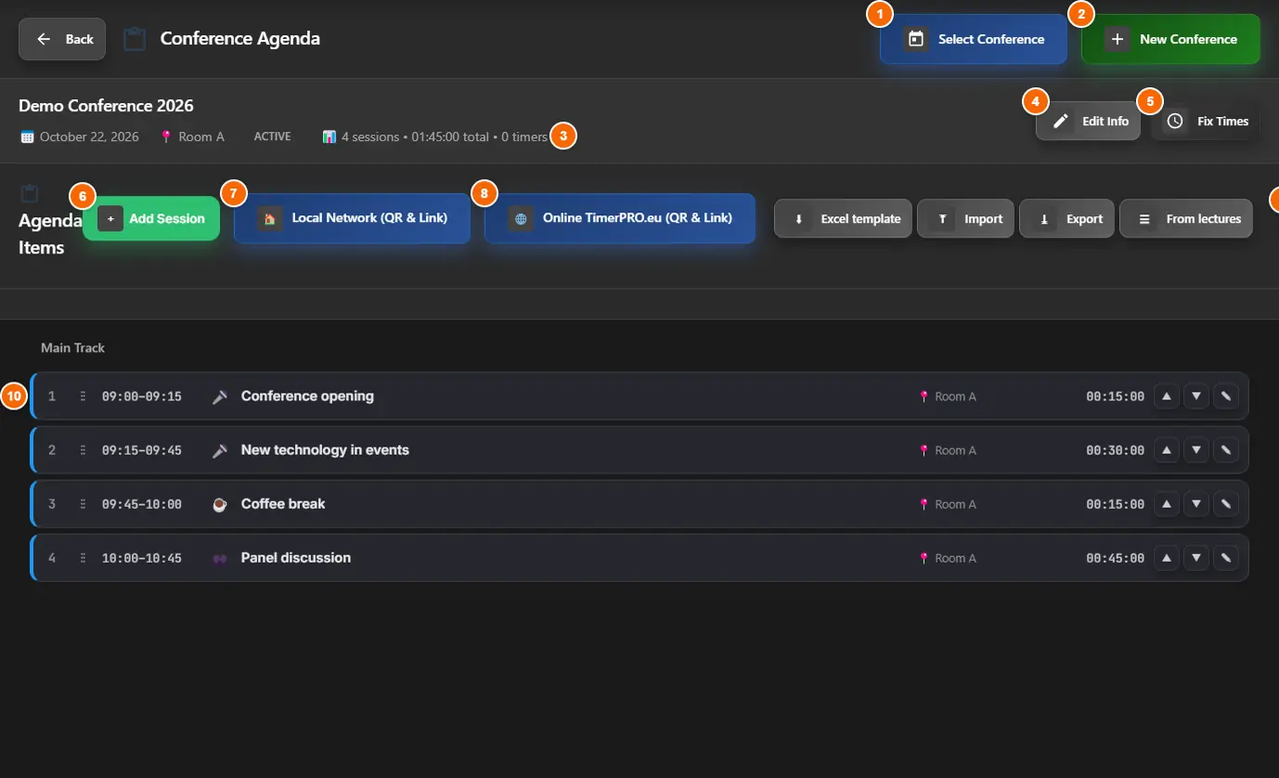1279x778 pixels.
Task: Click the 00:30:00 duration
Action: point(1116,450)
